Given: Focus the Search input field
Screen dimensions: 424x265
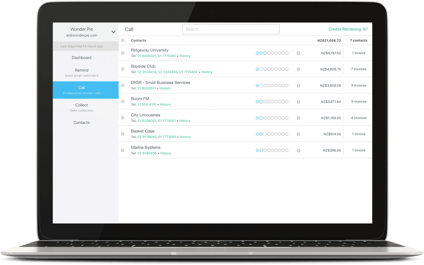Looking at the screenshot, I should [x=230, y=29].
